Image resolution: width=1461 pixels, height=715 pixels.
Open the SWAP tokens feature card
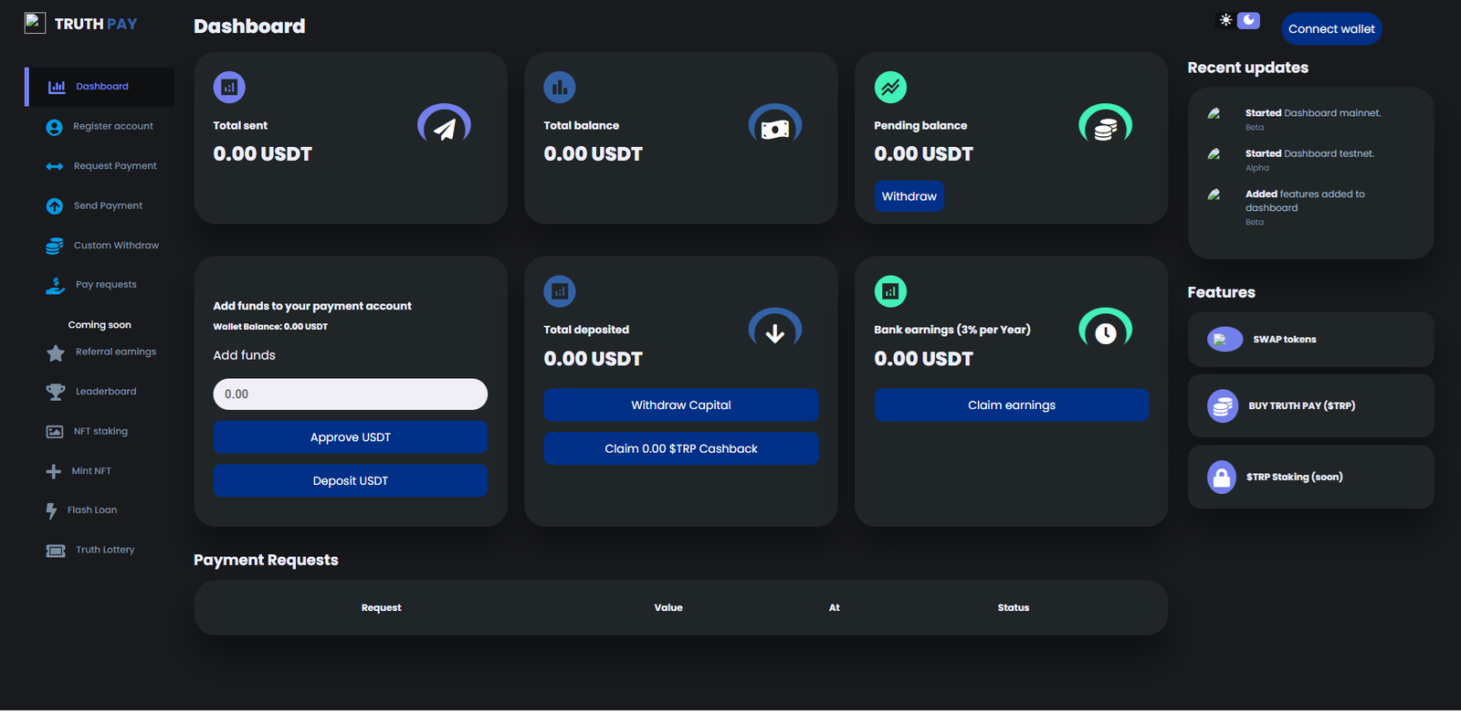click(1310, 340)
